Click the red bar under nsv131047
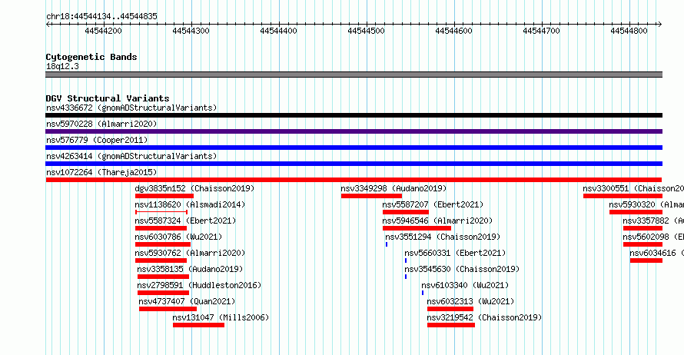Image resolution: width=684 pixels, height=355 pixels. pos(198,325)
